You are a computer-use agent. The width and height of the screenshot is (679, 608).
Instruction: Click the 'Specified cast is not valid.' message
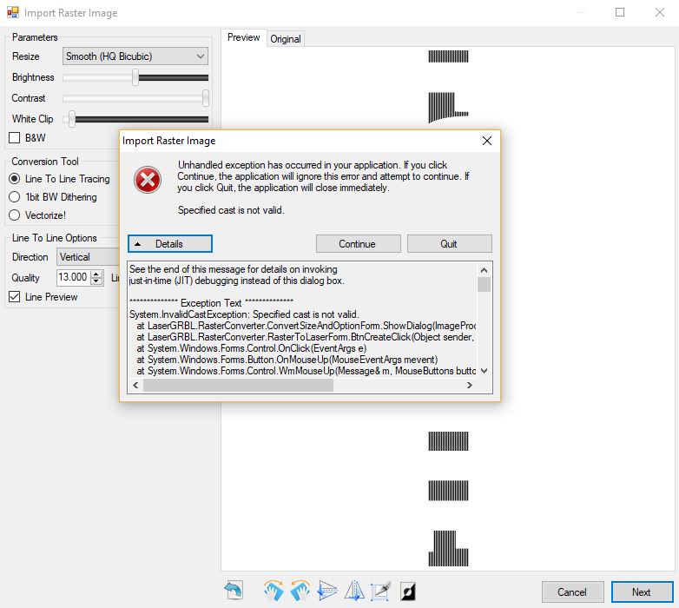(231, 210)
